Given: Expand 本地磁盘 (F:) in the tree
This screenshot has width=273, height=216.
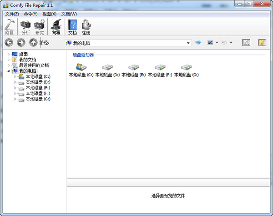Looking at the screenshot, I should 15,94.
